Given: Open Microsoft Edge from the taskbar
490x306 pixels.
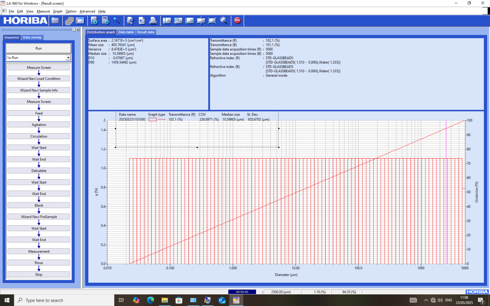Looking at the screenshot, I should [151, 300].
